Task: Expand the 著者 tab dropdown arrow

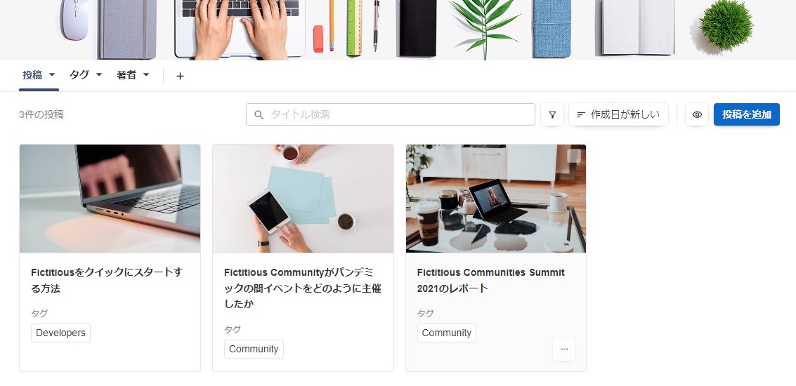Action: [x=146, y=74]
